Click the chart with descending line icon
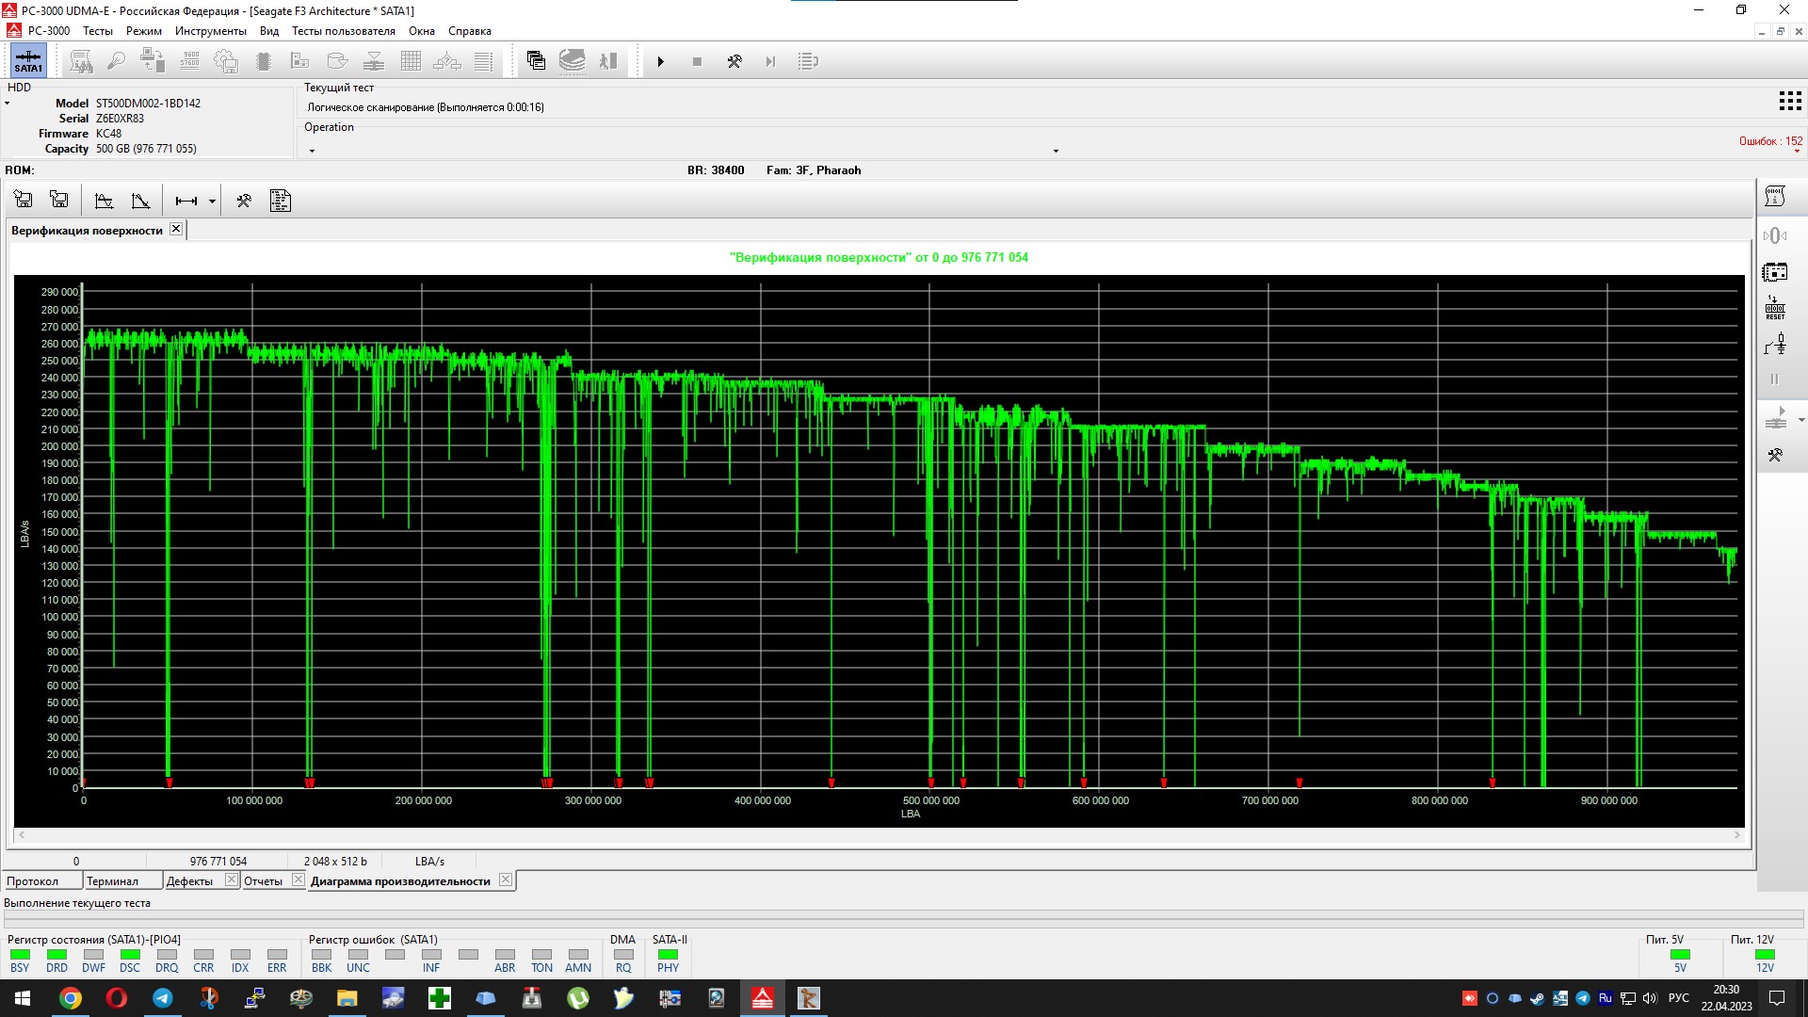This screenshot has height=1017, width=1808. 141,201
